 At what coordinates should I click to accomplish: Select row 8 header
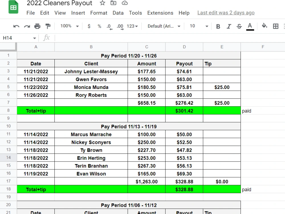pyautogui.click(x=8, y=110)
